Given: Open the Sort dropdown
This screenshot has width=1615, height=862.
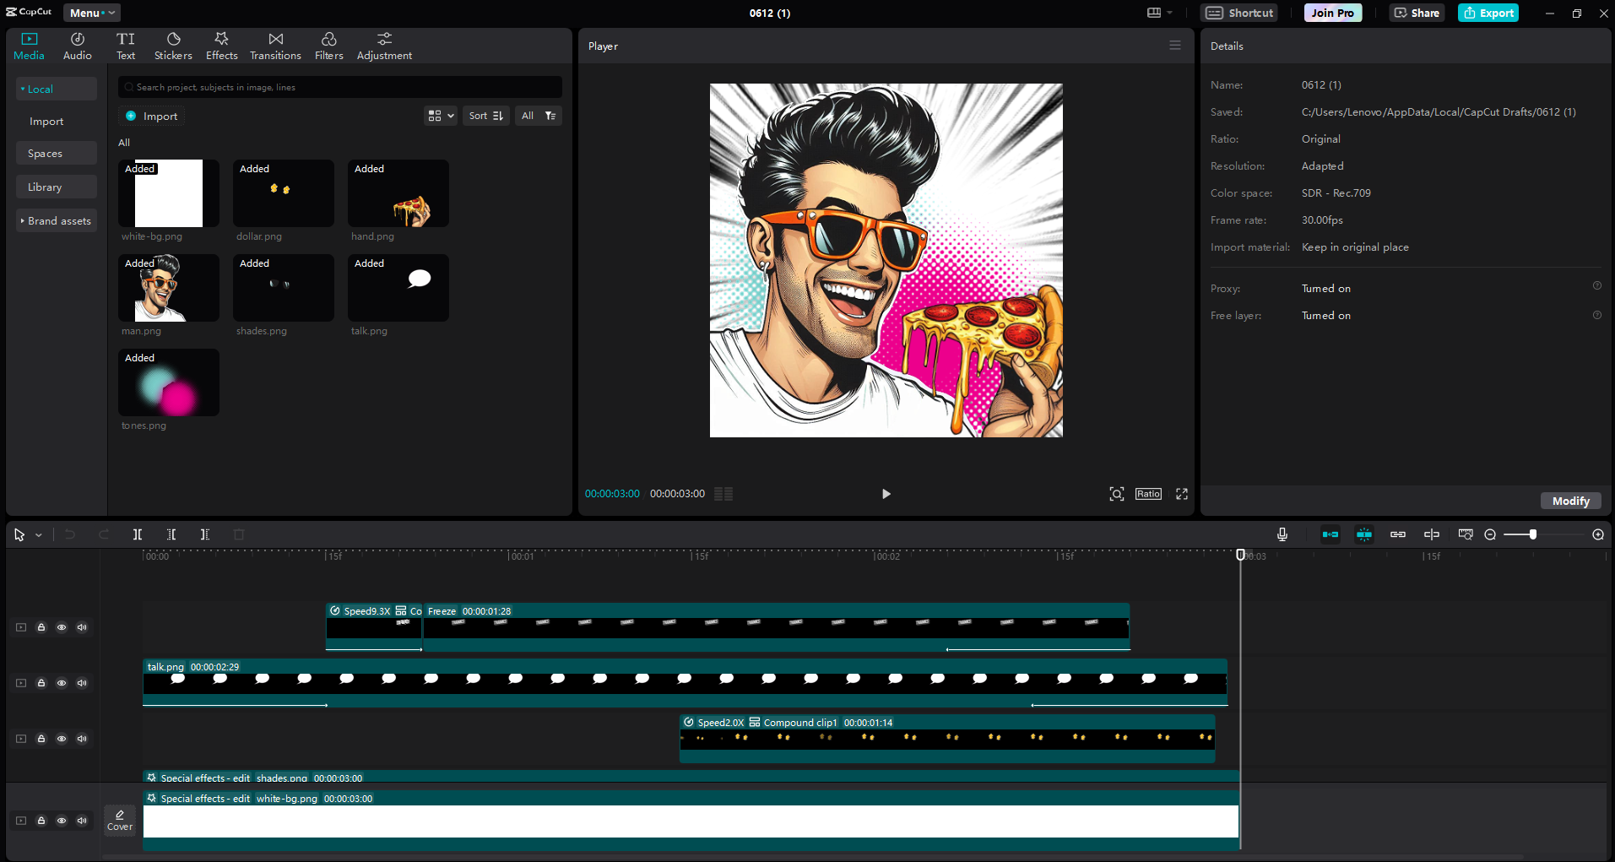Looking at the screenshot, I should [486, 116].
